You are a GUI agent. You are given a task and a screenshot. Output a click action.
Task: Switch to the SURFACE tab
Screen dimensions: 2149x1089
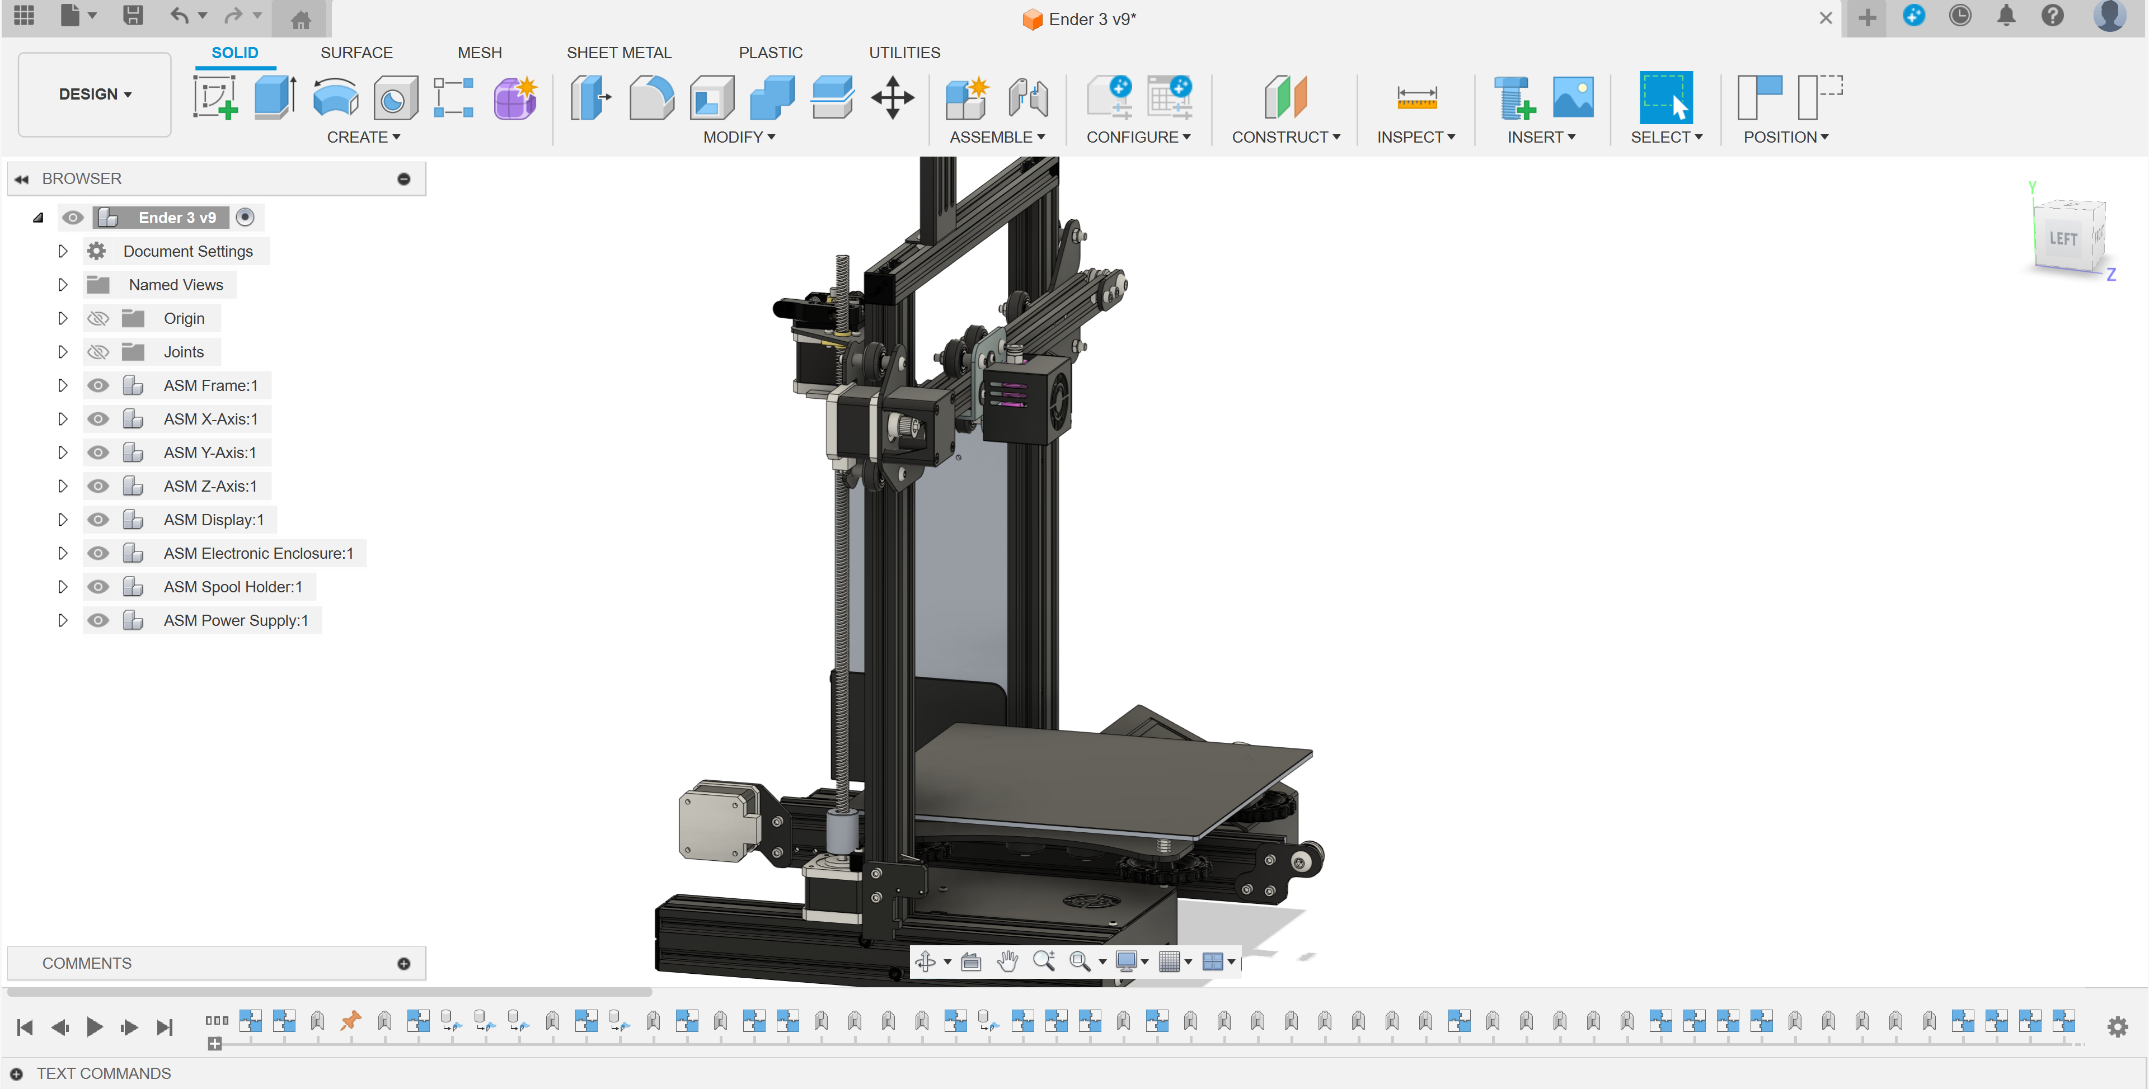point(356,51)
